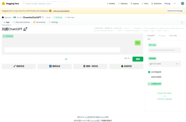Switch to the Prompt tab

162,35
